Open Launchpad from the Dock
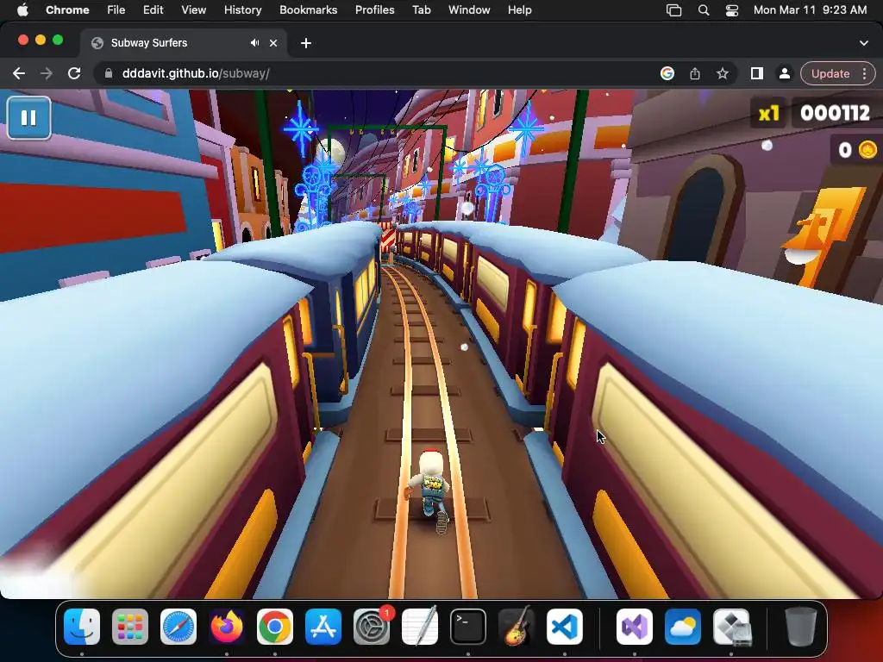The width and height of the screenshot is (883, 662). [130, 627]
